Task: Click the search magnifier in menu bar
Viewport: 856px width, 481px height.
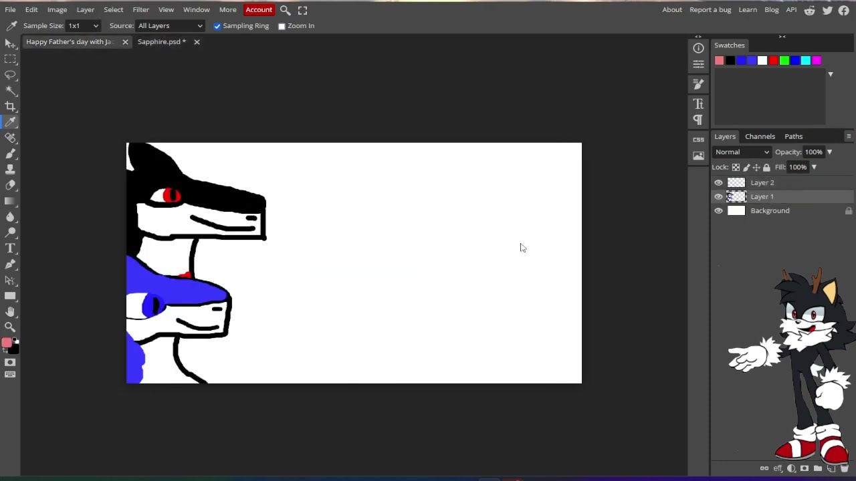Action: pyautogui.click(x=285, y=10)
